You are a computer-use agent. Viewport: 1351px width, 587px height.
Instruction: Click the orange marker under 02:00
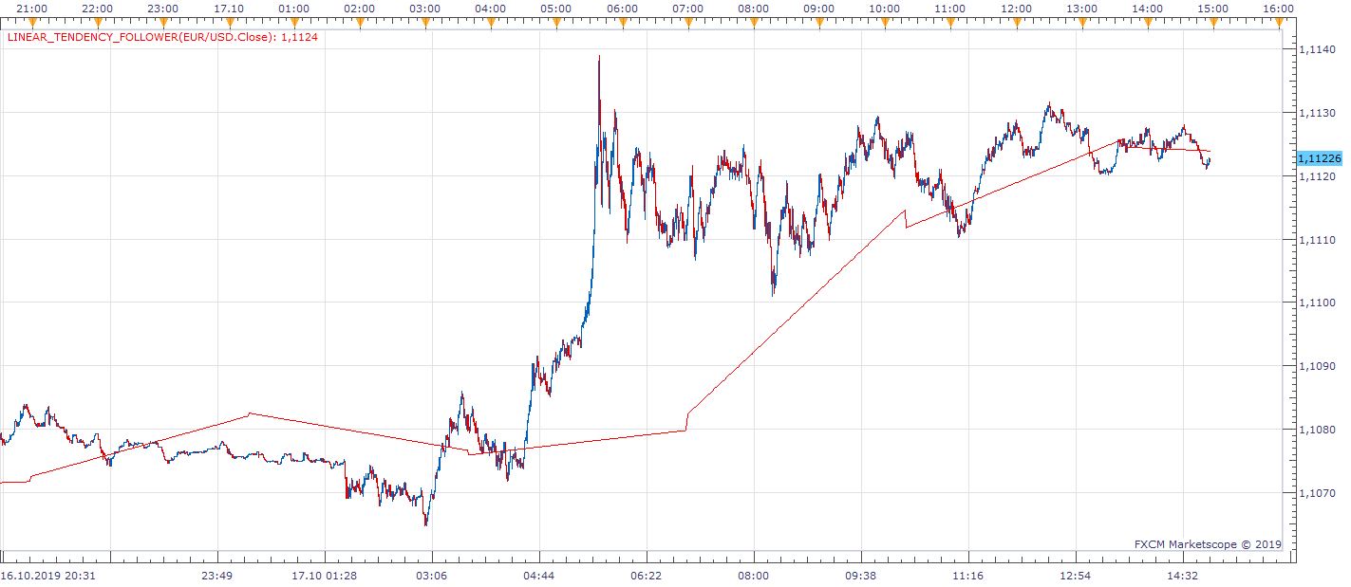click(360, 23)
